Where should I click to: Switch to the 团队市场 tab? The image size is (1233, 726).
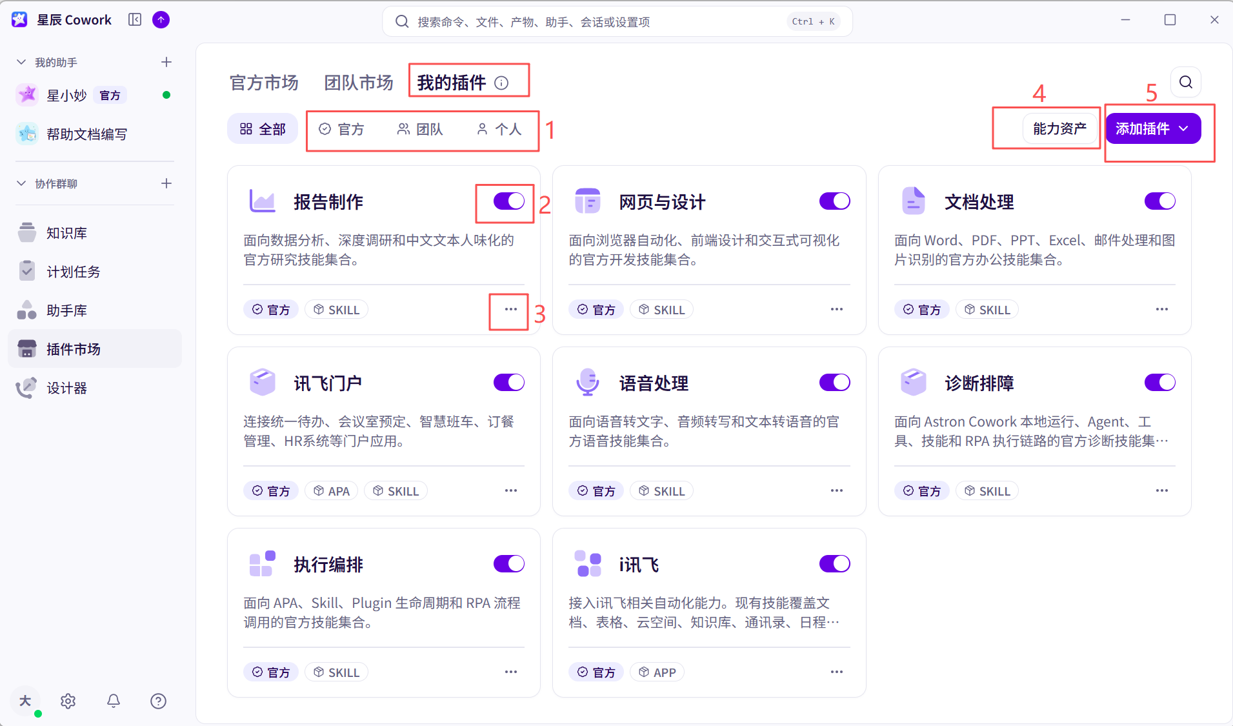(x=359, y=83)
